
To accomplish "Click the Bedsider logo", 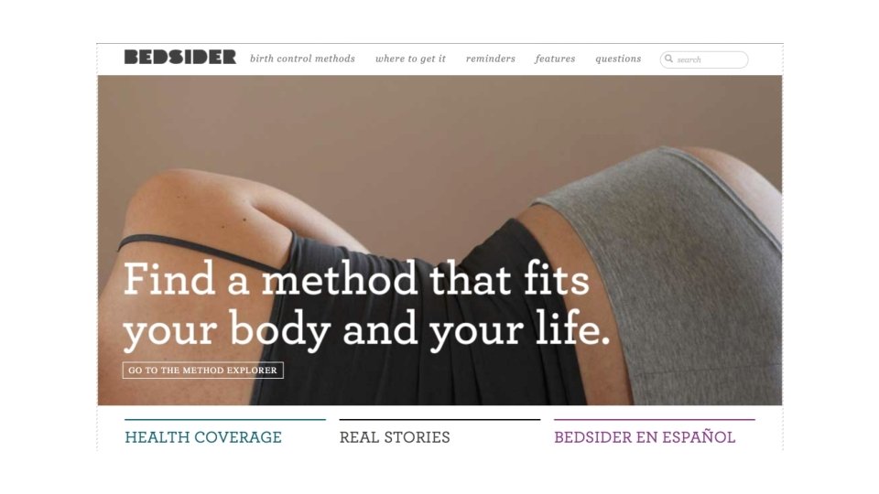I will point(180,57).
